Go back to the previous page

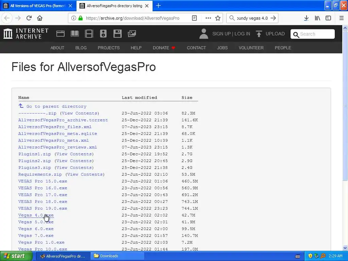tap(7, 18)
